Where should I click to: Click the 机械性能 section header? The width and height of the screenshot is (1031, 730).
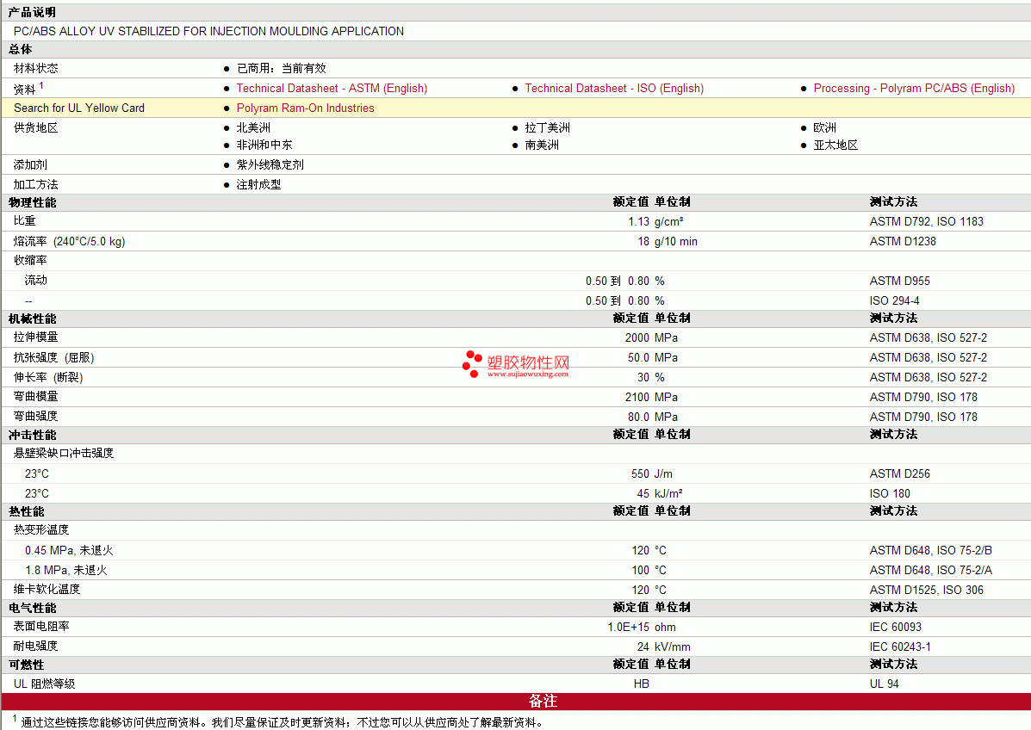[x=32, y=319]
